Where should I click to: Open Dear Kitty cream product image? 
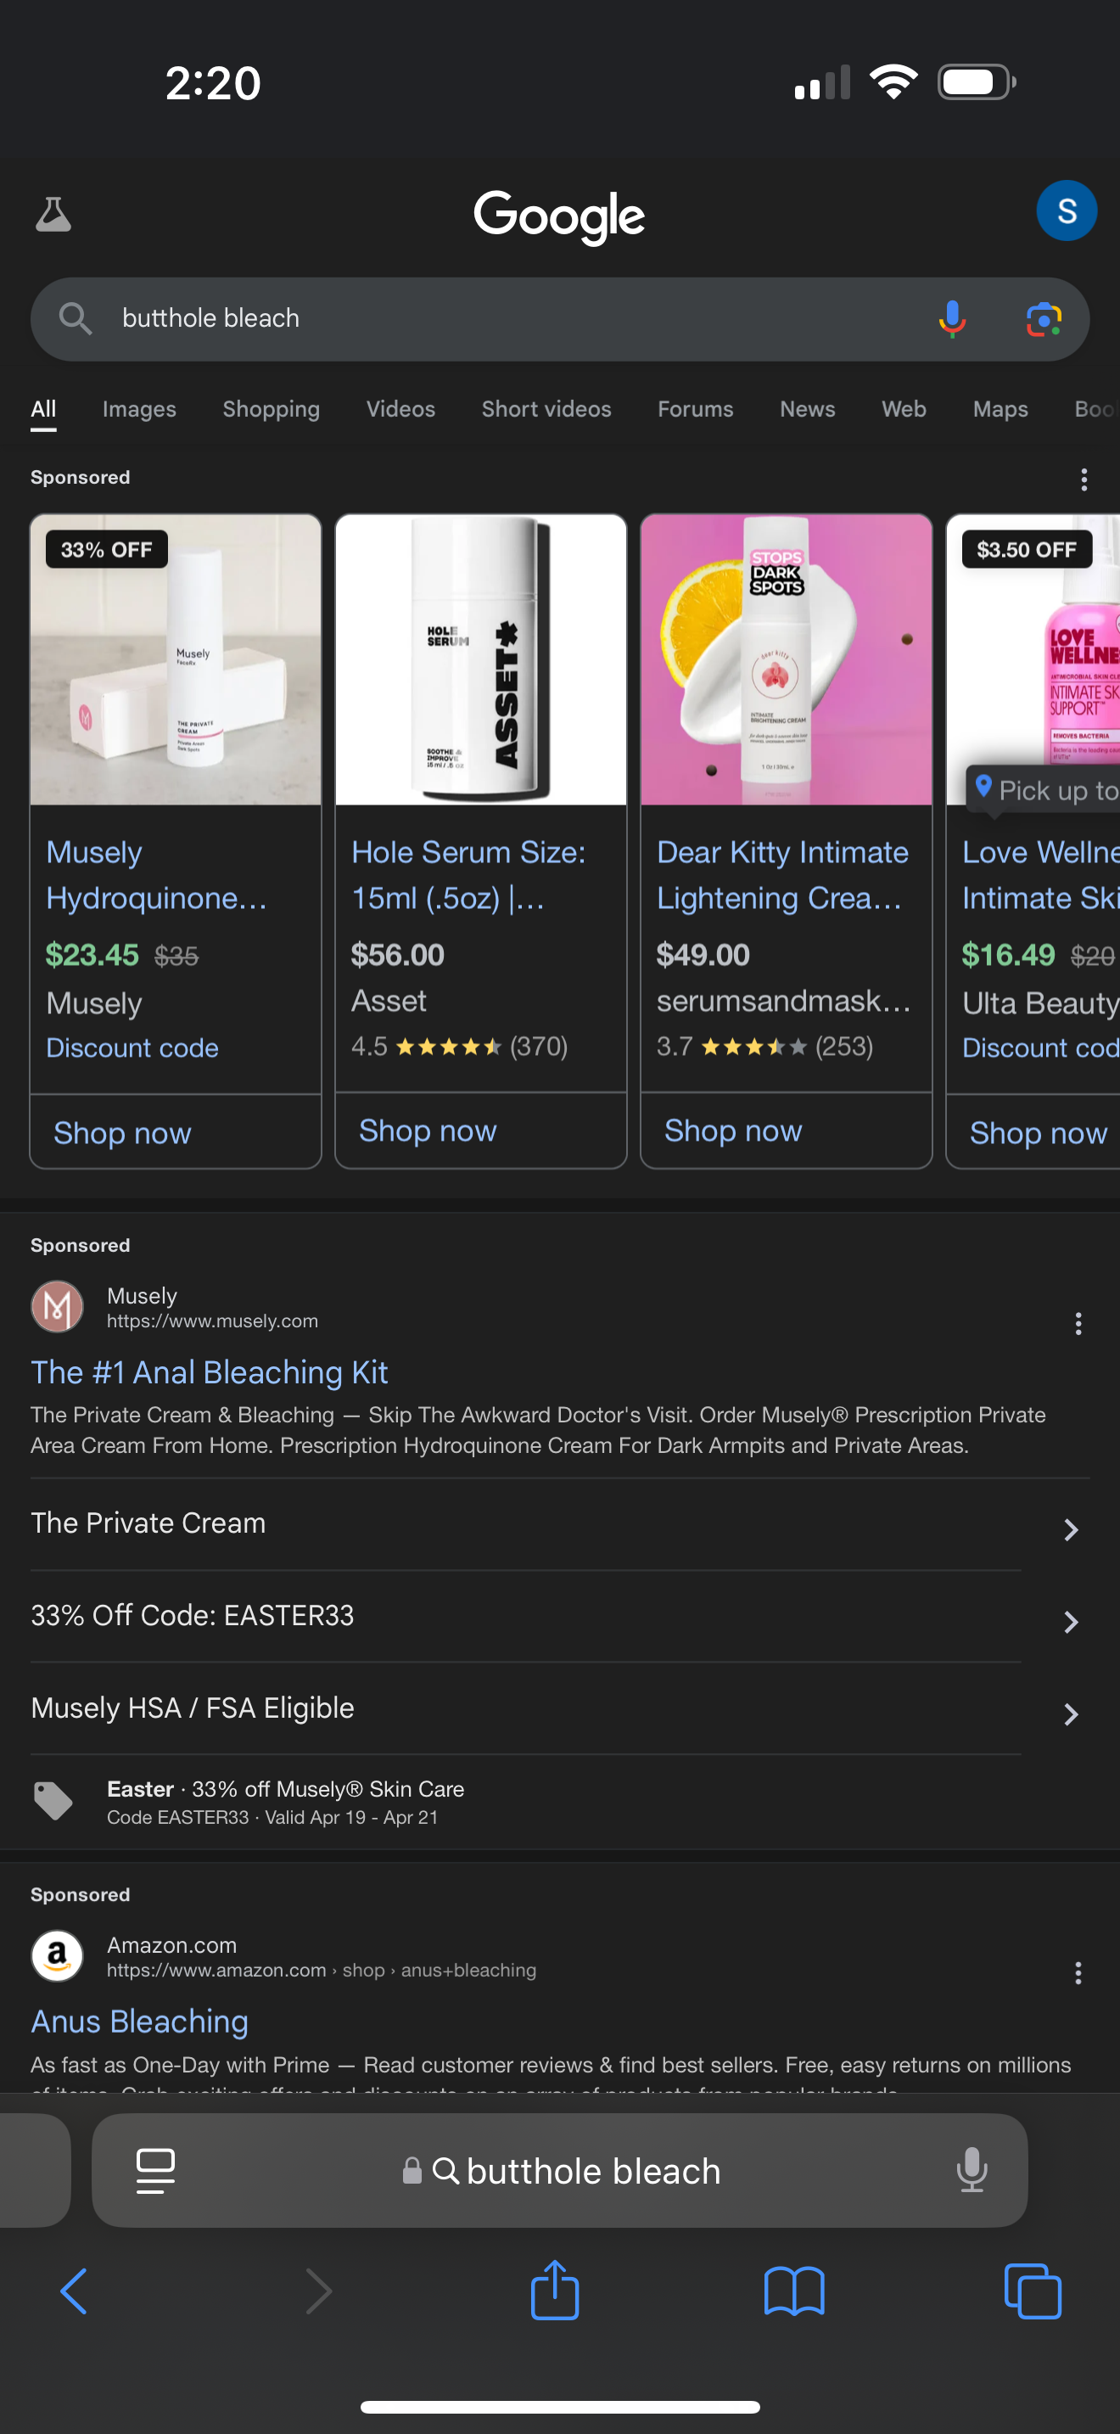click(786, 659)
